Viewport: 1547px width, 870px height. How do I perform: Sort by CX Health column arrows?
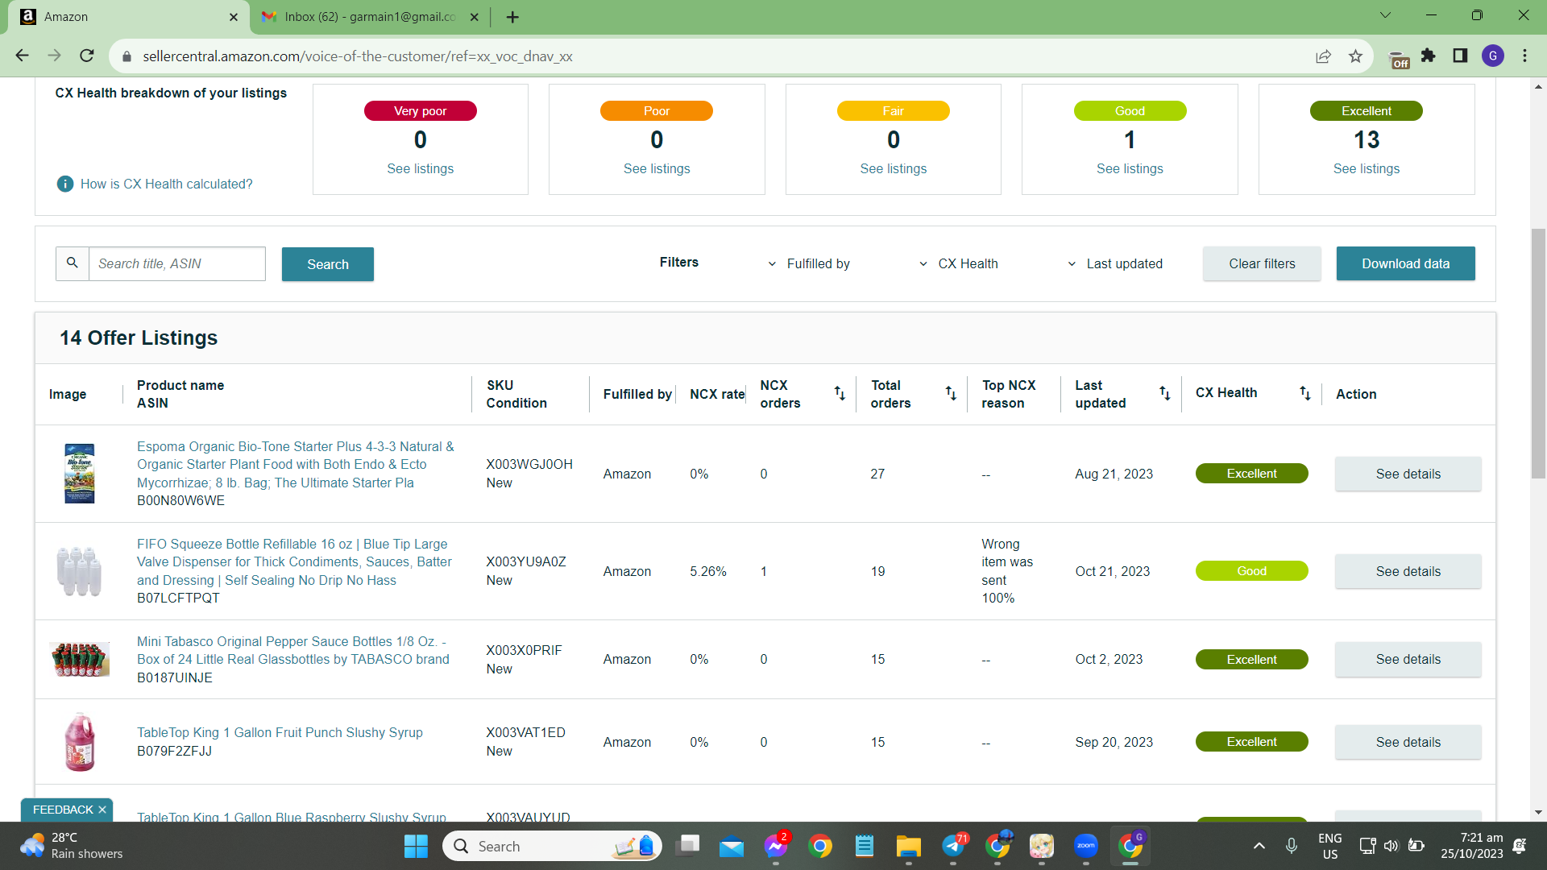(x=1305, y=393)
